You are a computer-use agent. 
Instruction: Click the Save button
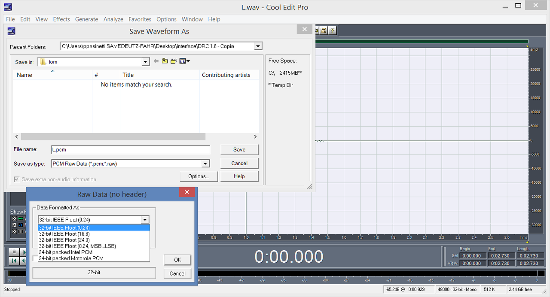[x=239, y=150]
